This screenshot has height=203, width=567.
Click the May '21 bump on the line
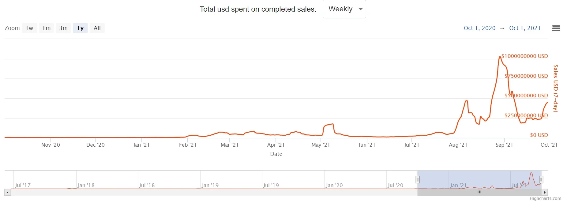pyautogui.click(x=329, y=125)
